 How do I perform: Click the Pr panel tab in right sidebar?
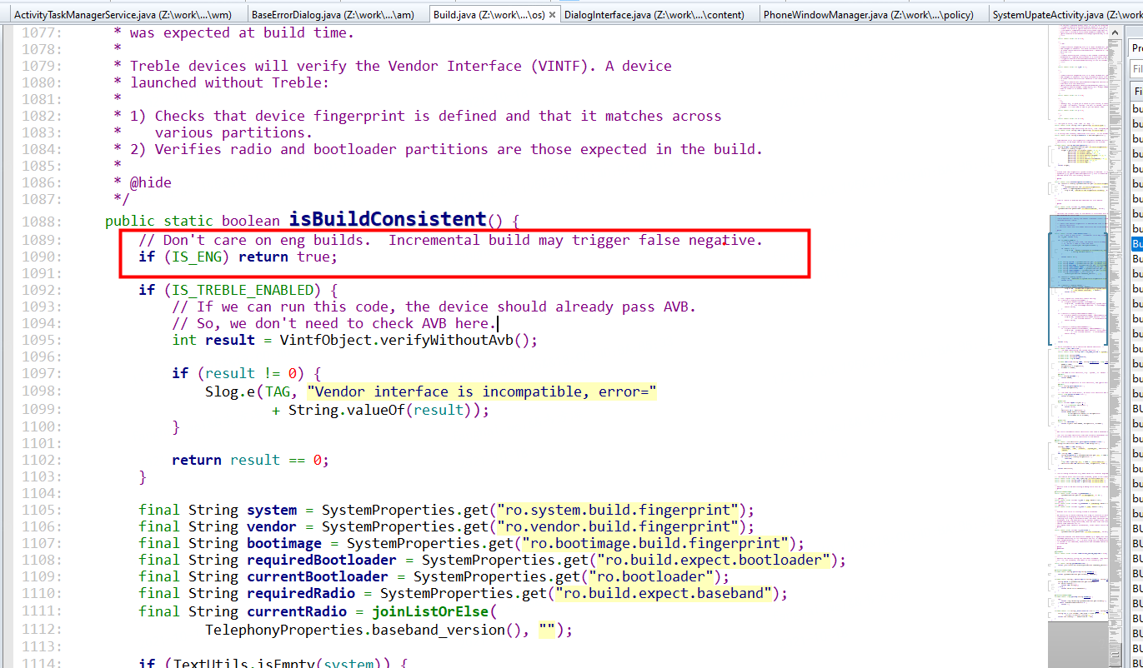[x=1135, y=46]
